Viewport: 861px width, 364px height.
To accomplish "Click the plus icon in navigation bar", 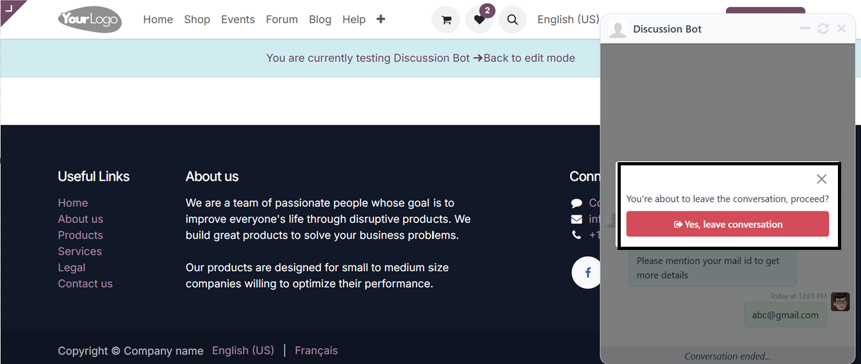I will (381, 19).
